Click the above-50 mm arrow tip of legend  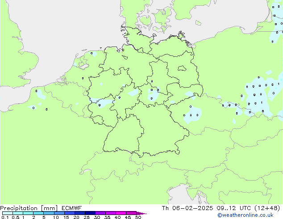click(x=141, y=213)
